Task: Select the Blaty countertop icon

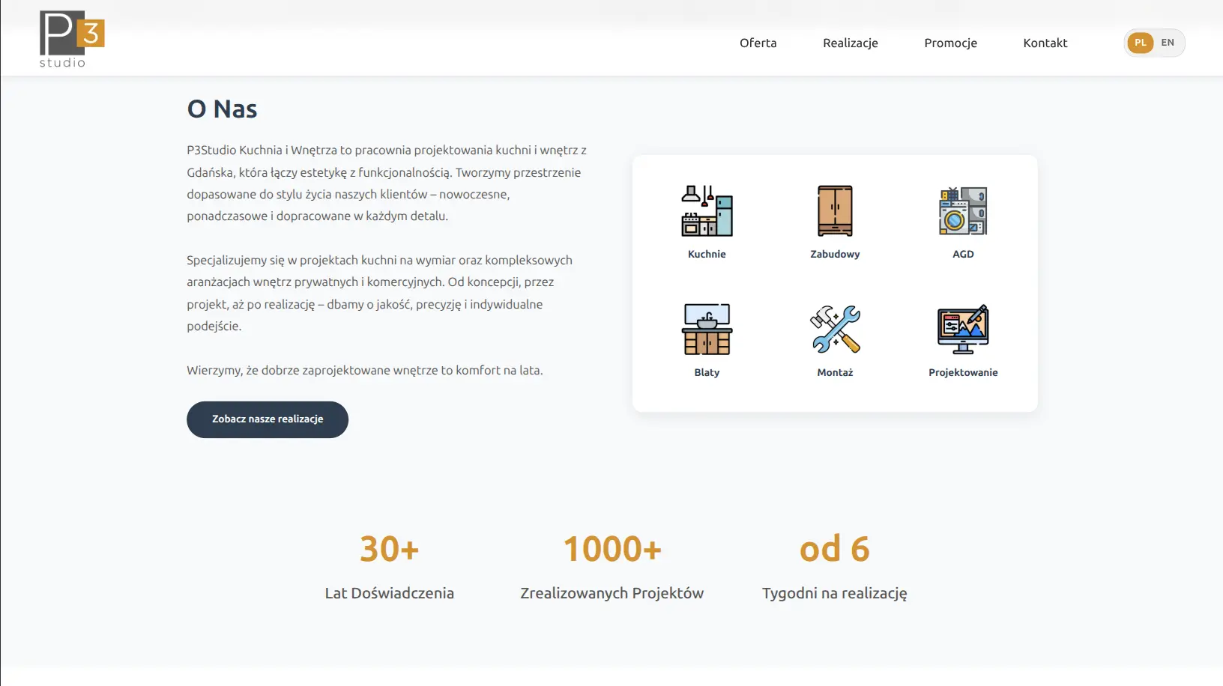Action: pyautogui.click(x=707, y=330)
